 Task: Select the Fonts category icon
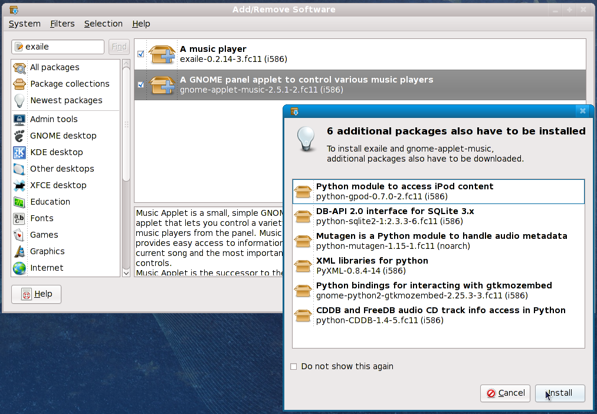point(19,218)
